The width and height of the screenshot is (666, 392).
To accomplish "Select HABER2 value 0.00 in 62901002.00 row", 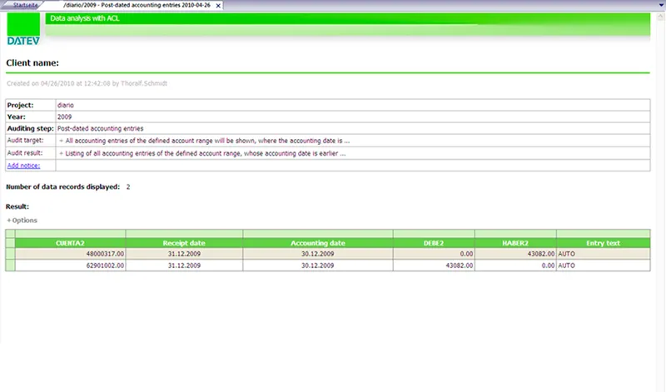I will pyautogui.click(x=515, y=265).
